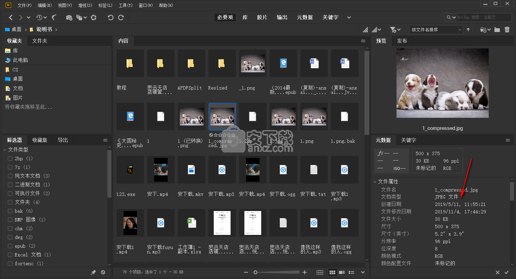This screenshot has height=279, width=516.
Task: Check the 2bp file type filter
Action: (10, 159)
